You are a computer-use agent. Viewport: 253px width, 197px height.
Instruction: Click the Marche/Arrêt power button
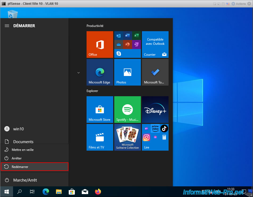coord(34,180)
